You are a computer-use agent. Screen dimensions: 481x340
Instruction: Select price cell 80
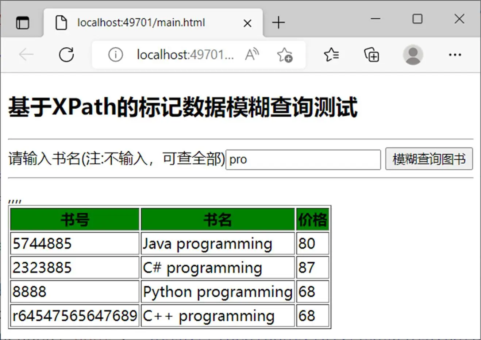pyautogui.click(x=313, y=243)
